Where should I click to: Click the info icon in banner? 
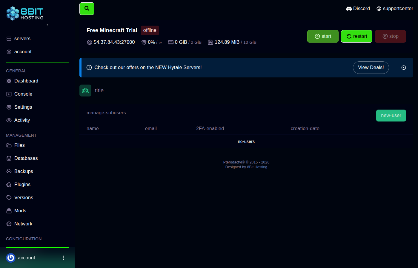[x=89, y=68]
